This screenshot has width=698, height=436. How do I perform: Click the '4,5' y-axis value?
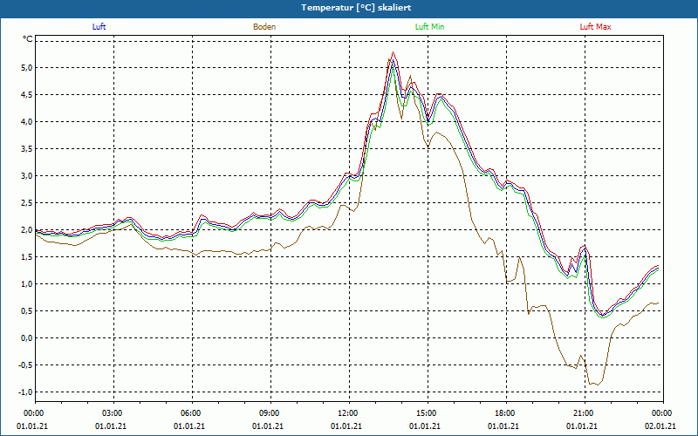[27, 95]
